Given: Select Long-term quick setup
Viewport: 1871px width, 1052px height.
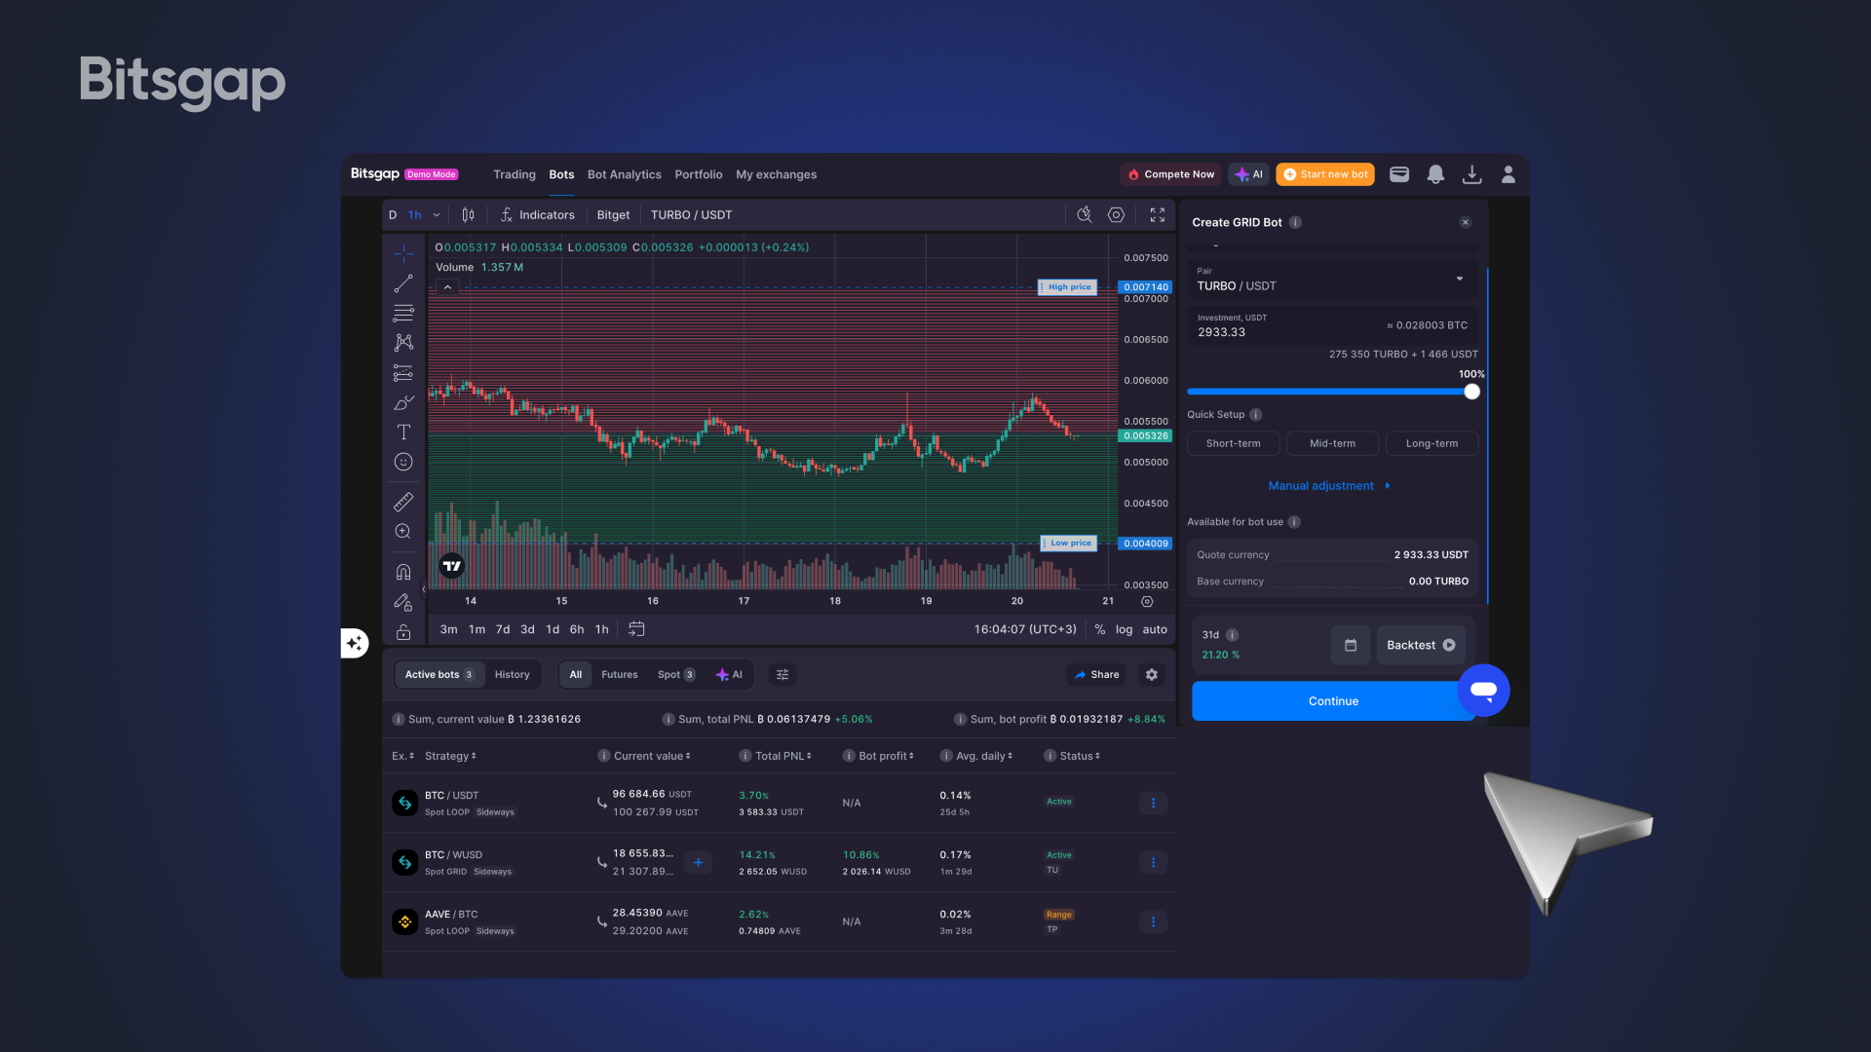Looking at the screenshot, I should point(1432,443).
